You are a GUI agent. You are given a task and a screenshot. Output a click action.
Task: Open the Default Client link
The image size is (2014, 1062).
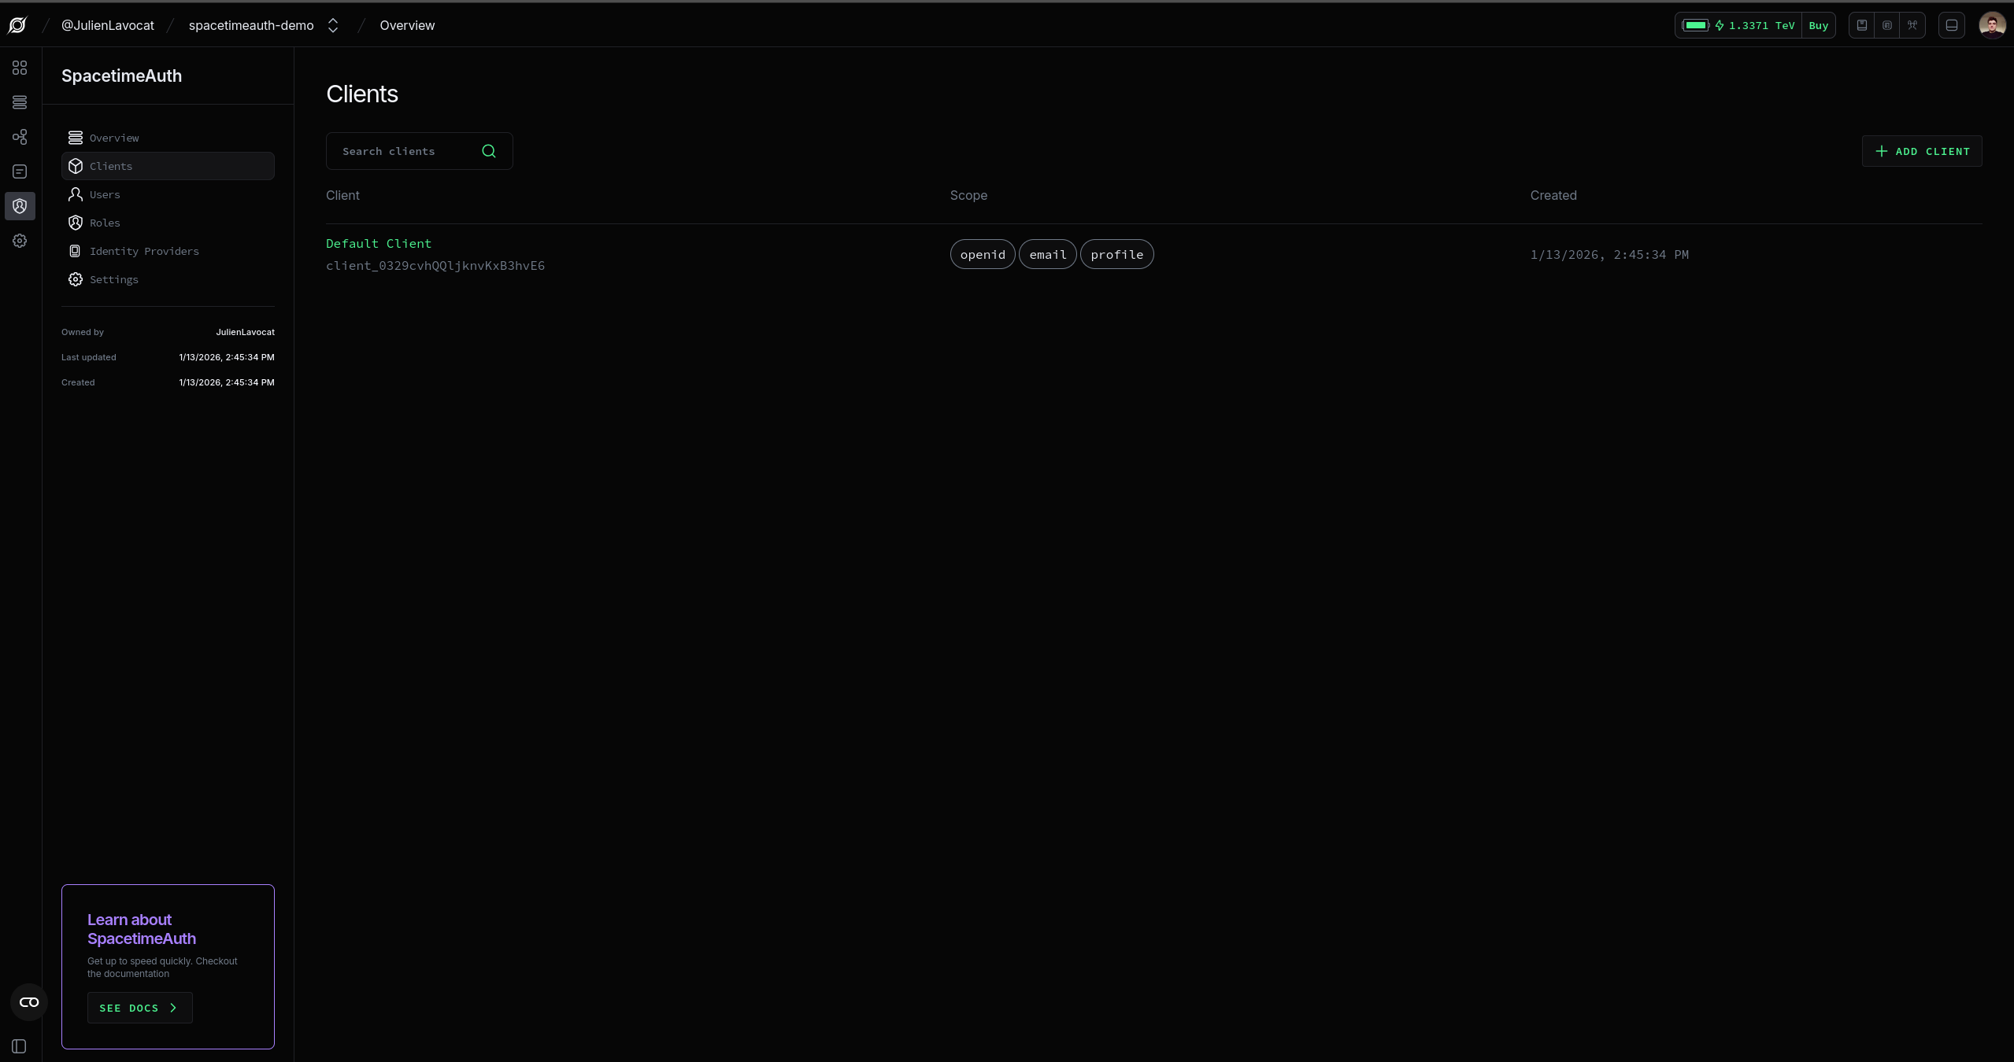pyautogui.click(x=379, y=243)
